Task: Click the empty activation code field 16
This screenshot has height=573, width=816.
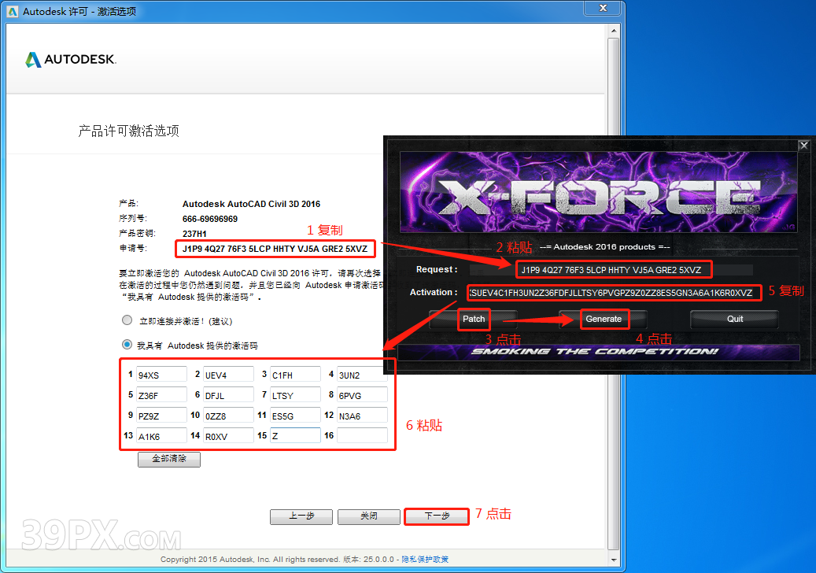Action: (x=362, y=435)
